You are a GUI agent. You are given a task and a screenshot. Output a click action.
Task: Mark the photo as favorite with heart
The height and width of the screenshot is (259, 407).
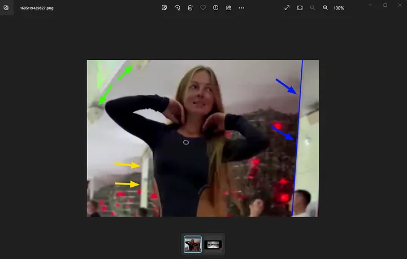point(203,8)
